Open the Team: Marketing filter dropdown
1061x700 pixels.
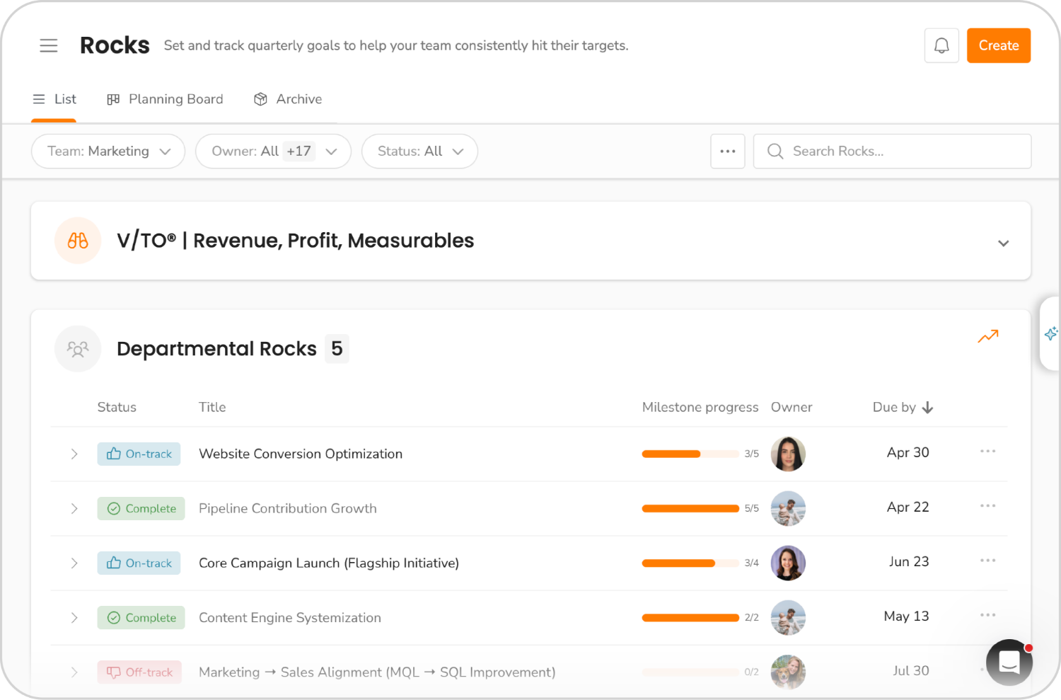(x=108, y=151)
